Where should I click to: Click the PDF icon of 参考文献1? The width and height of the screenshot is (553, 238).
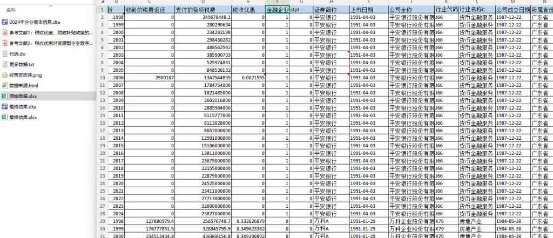pyautogui.click(x=4, y=33)
